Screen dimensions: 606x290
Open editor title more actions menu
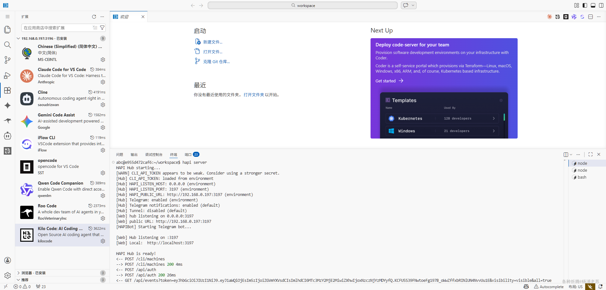(599, 17)
